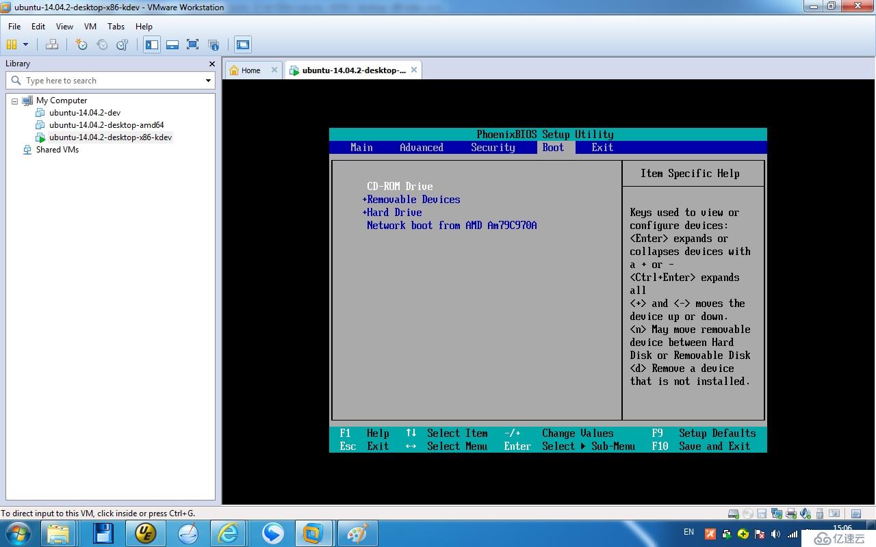This screenshot has width=876, height=547.
Task: Click the floppy drive status bar icon
Action: click(x=762, y=513)
